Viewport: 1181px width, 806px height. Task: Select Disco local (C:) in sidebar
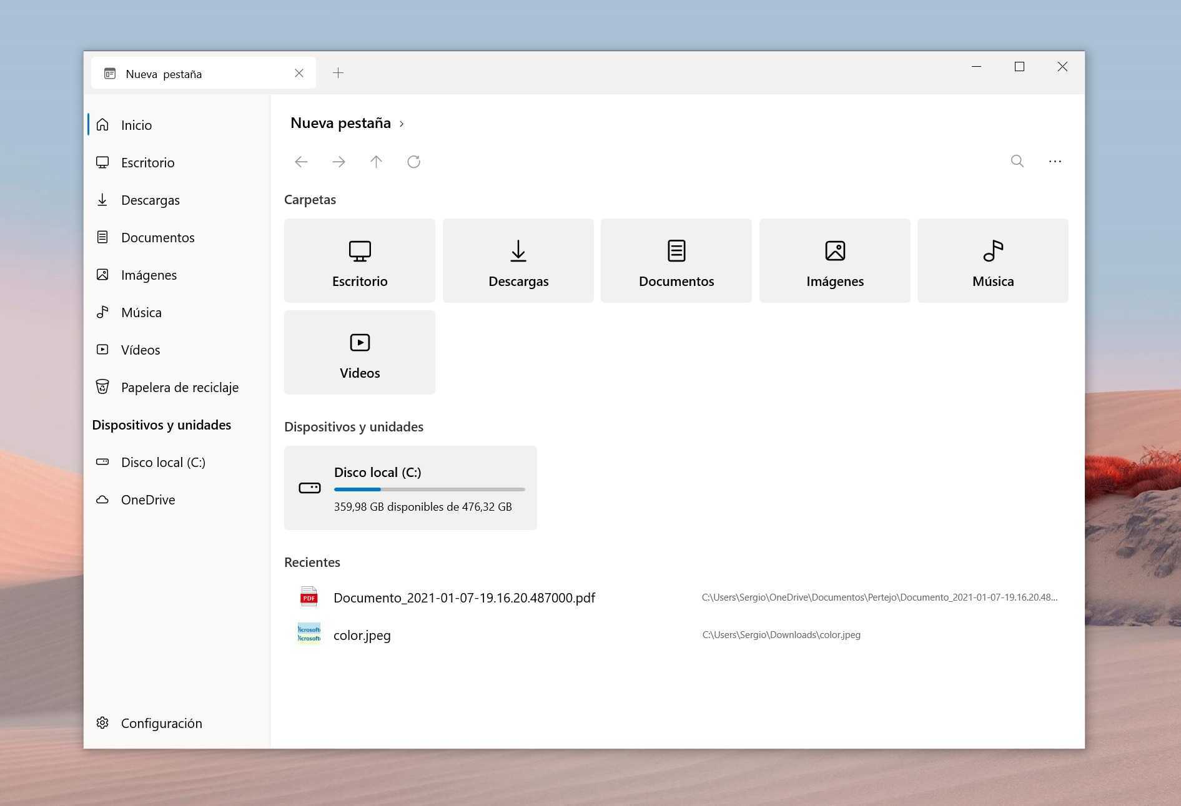click(x=177, y=462)
